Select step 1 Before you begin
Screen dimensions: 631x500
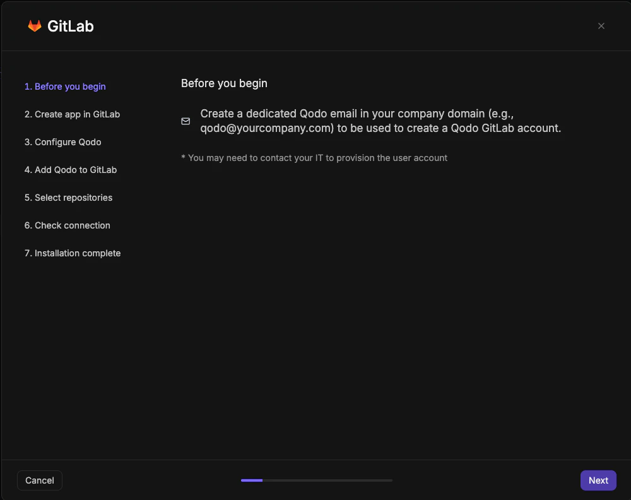point(65,86)
